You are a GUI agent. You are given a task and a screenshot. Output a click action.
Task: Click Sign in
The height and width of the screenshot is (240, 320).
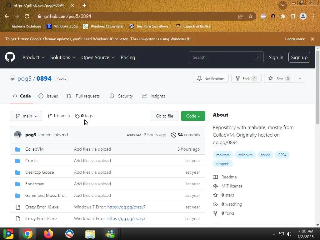coord(276,57)
